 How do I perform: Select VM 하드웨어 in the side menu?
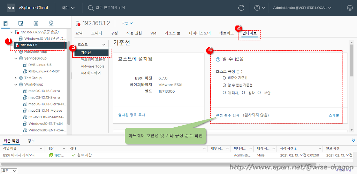coord(90,73)
